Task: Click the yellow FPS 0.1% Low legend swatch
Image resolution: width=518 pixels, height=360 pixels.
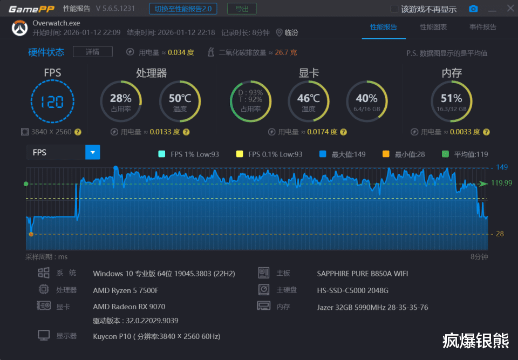Action: tap(240, 154)
